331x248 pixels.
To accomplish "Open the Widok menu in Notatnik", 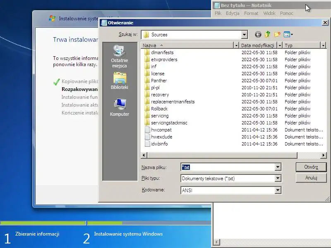I will coord(269,13).
